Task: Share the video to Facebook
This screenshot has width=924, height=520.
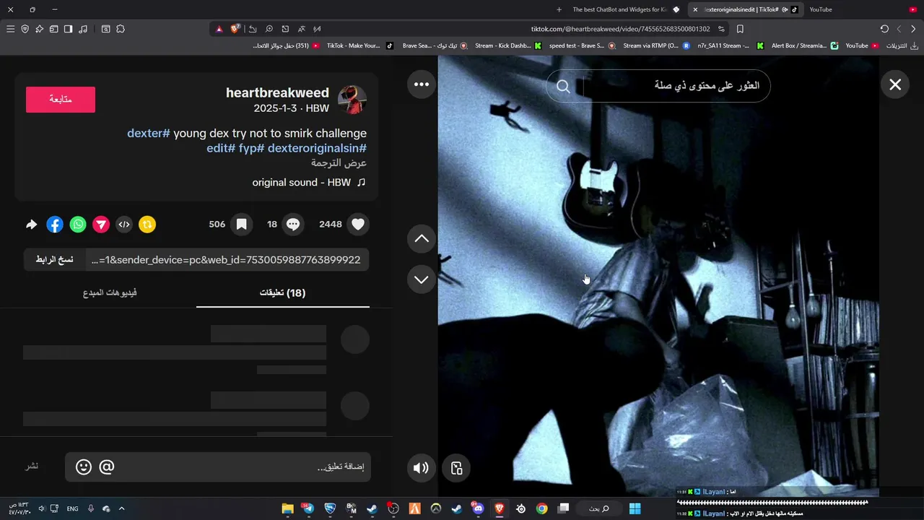Action: [55, 225]
